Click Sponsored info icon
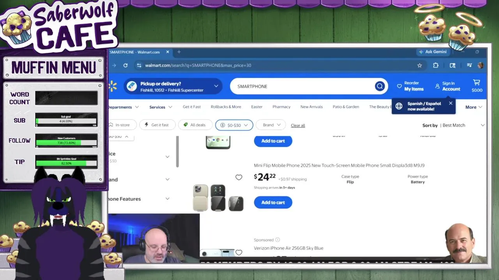 click(x=278, y=240)
